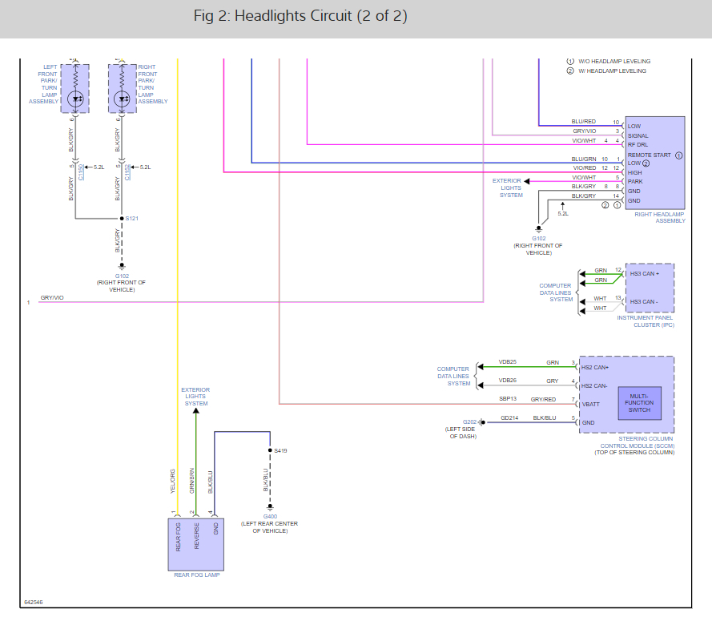Select the Multi-Function Switch box
Screen dimensions: 712x625
(639, 403)
